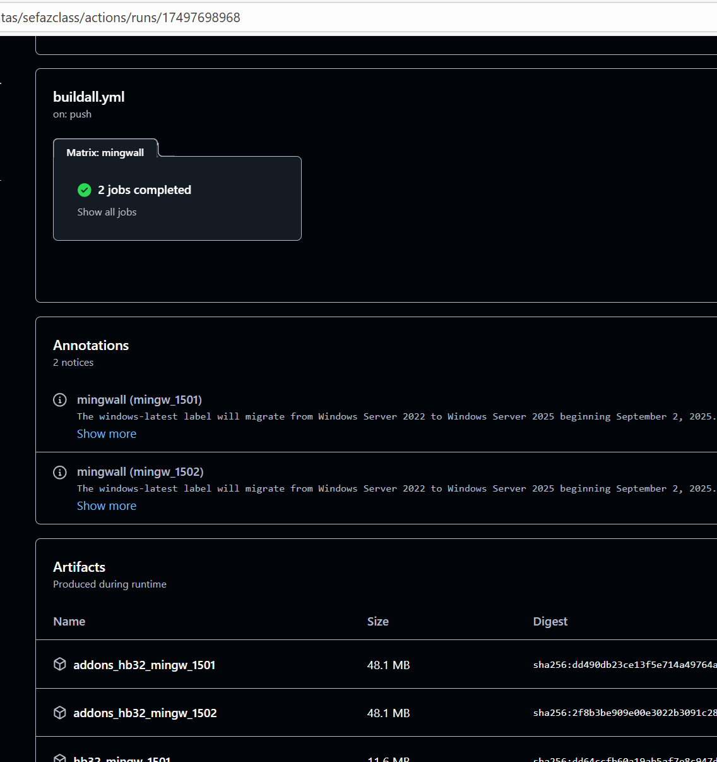Click sha256 digest of addons_hb32_mingw_1502

624,713
